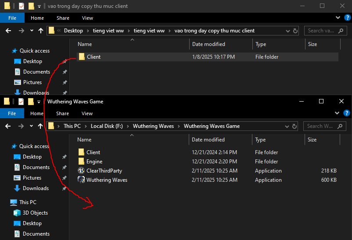Open Documents under This PC in lower window
352x240 pixels.
[x=32, y=234]
